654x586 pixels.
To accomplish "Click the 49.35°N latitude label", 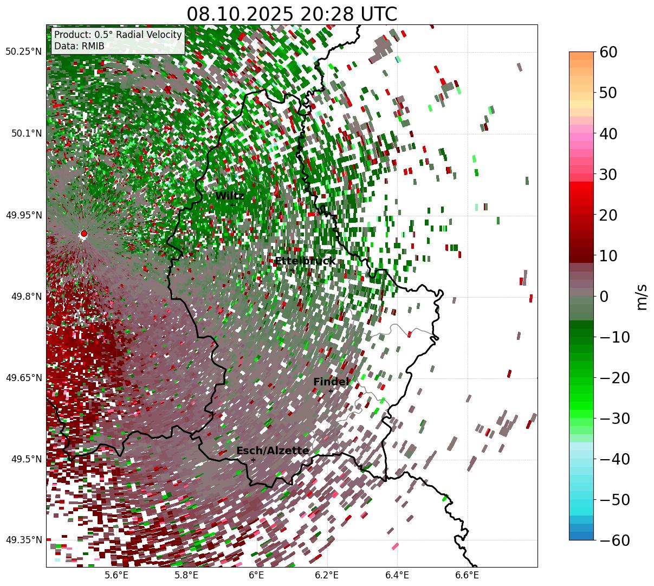I will pos(24,540).
